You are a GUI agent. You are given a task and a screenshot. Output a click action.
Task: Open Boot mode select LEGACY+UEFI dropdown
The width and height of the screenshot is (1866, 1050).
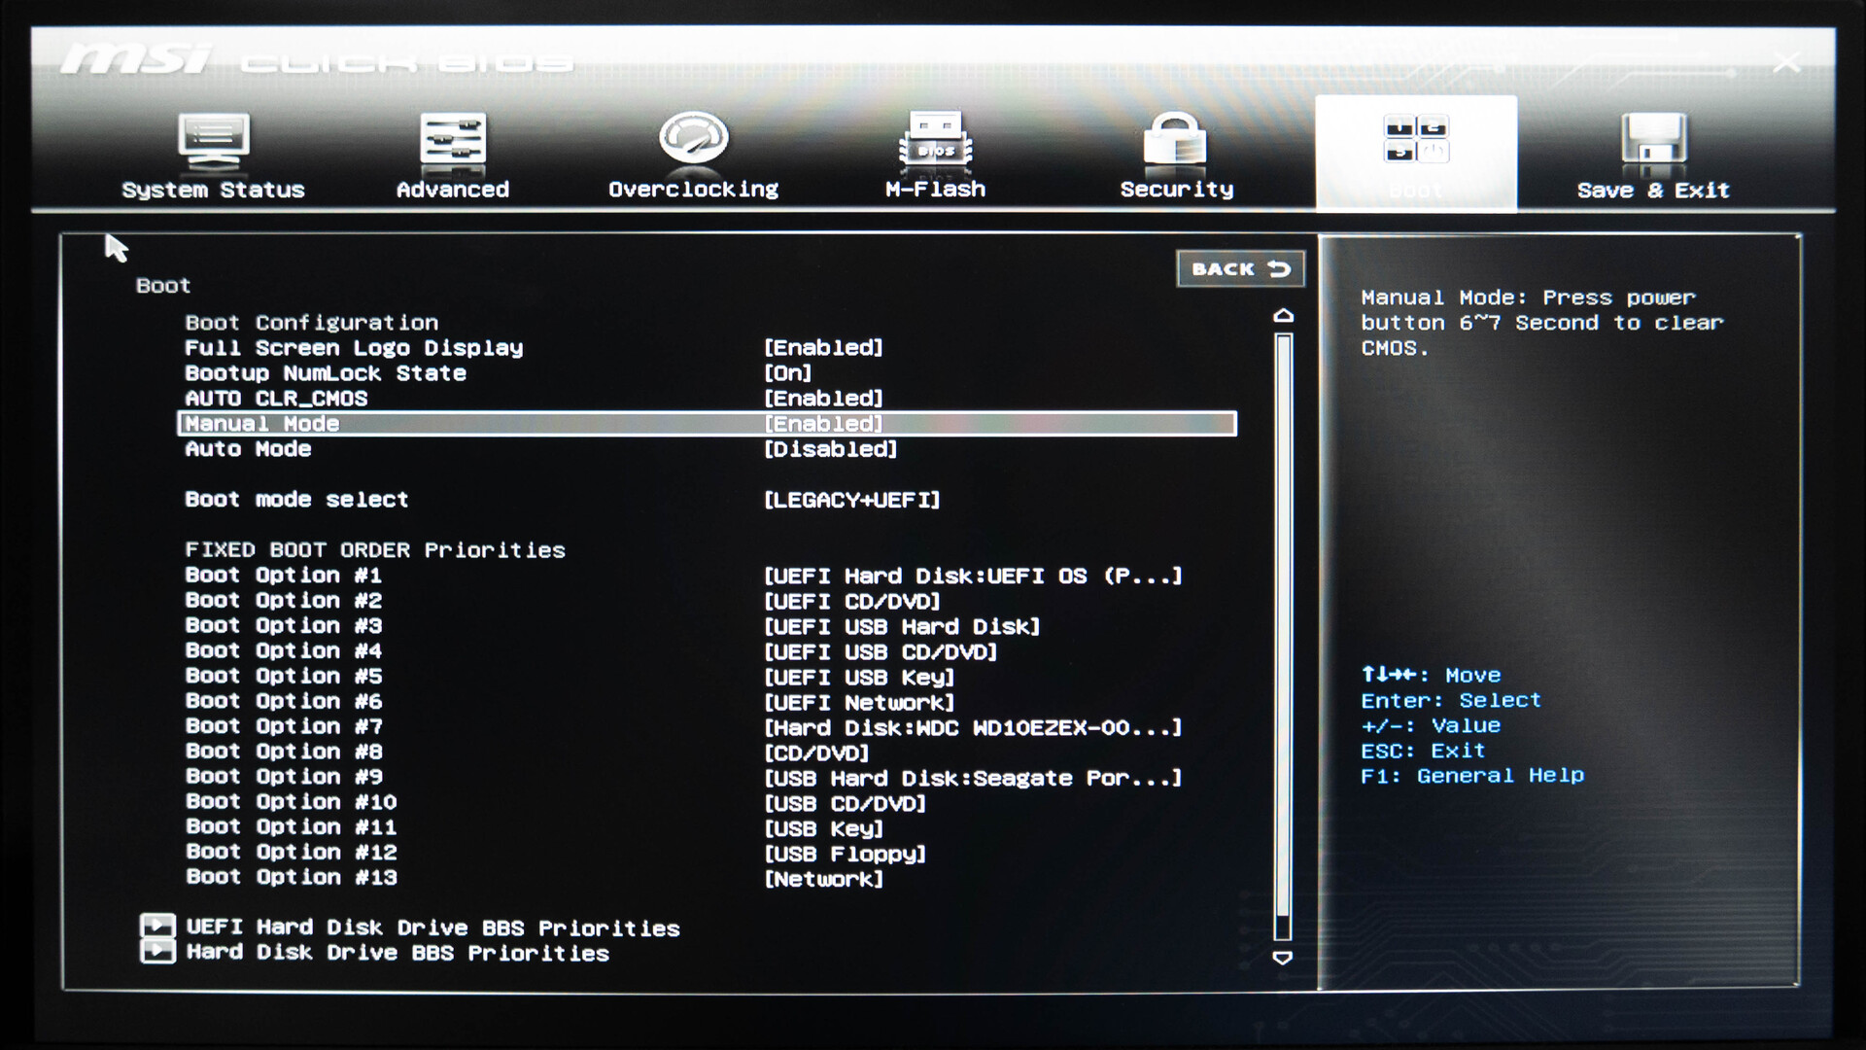pyautogui.click(x=851, y=500)
